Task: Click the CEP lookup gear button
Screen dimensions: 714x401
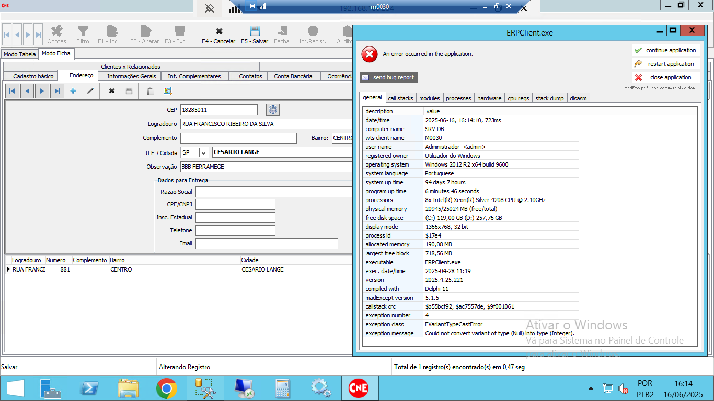Action: (272, 110)
